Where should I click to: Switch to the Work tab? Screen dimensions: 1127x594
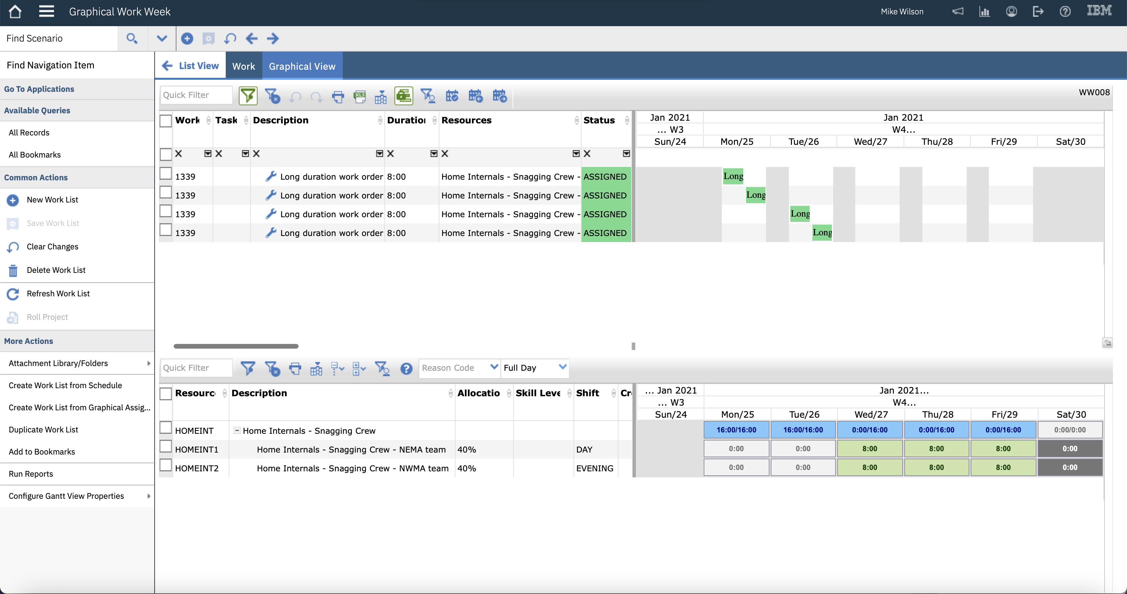(x=243, y=66)
